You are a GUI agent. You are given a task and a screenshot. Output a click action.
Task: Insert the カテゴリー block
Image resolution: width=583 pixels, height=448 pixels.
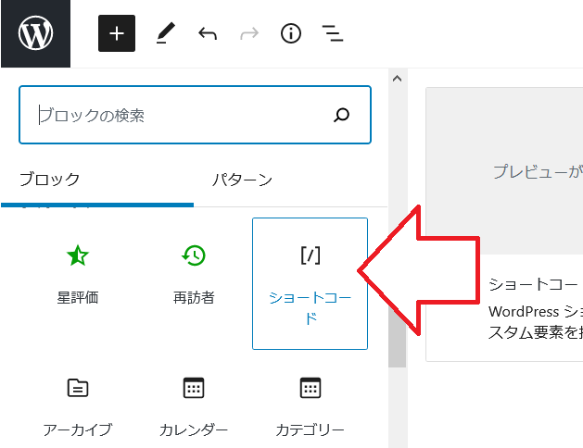pyautogui.click(x=310, y=405)
